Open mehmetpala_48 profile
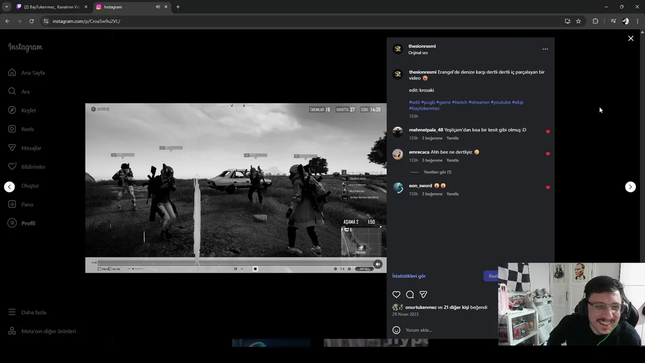645x363 pixels. click(x=426, y=130)
